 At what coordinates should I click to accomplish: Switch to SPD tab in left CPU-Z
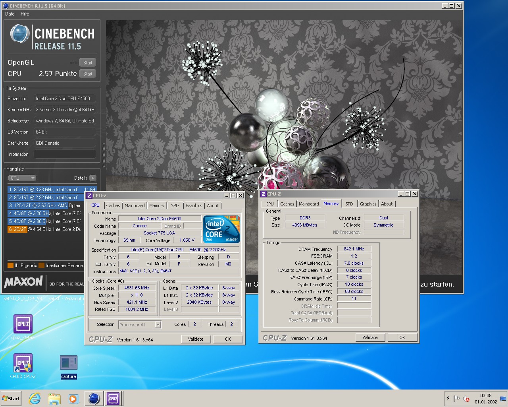pos(175,205)
